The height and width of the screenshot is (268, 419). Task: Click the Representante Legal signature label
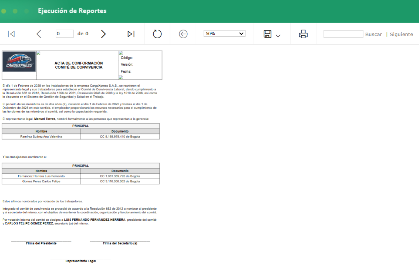[x=80, y=261]
